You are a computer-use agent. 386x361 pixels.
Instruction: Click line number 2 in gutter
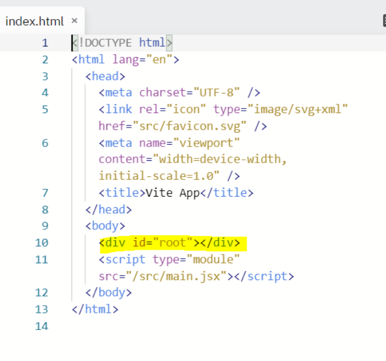[45, 60]
